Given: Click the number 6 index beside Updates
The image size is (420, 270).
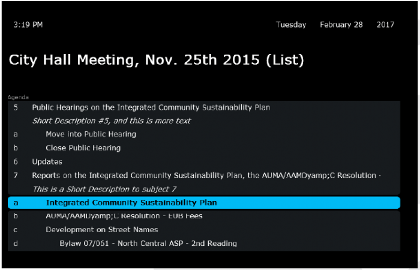Looking at the screenshot, I should pos(16,162).
